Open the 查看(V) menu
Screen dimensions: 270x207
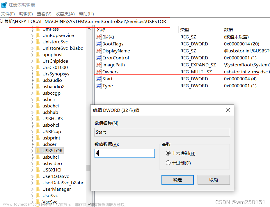44,14
